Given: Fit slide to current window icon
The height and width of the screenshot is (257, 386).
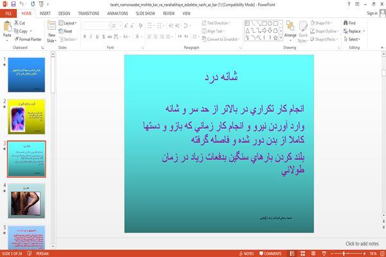Looking at the screenshot, I should tap(382, 254).
